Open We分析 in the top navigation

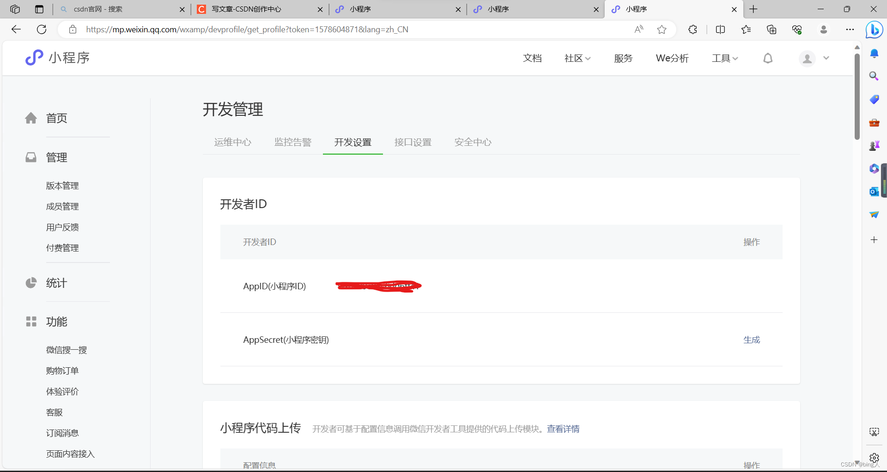tap(672, 58)
